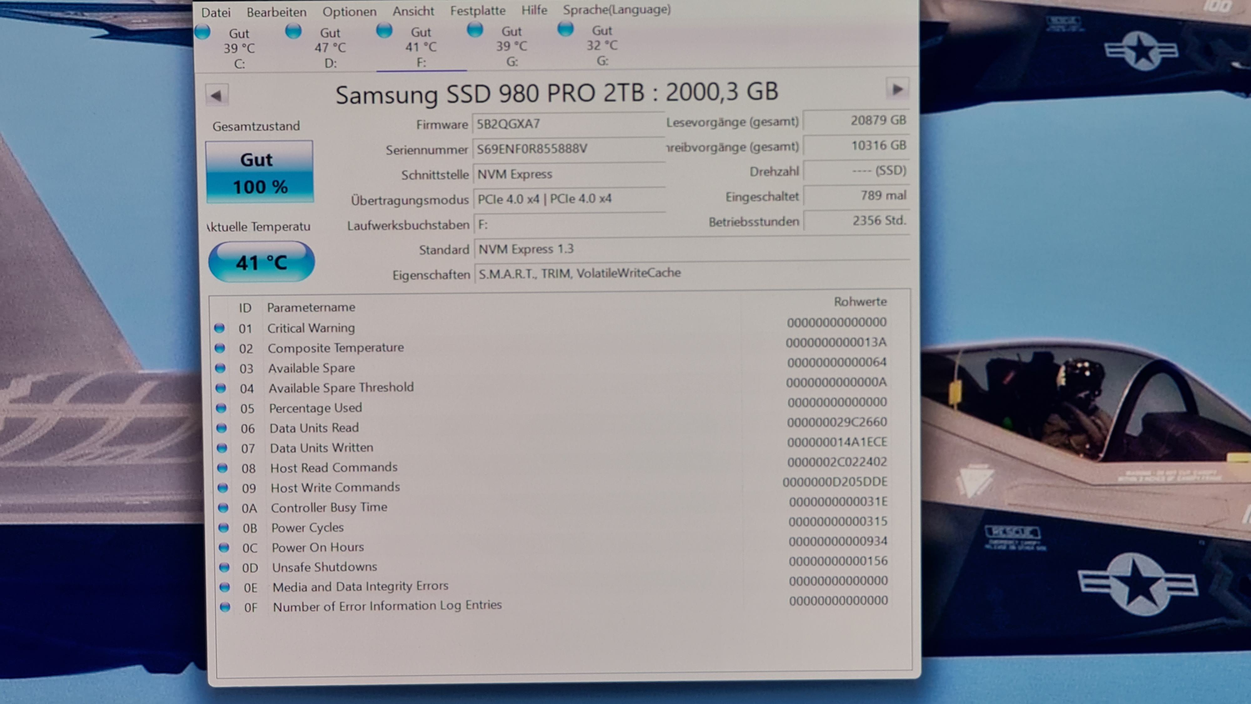Click status orb of 39 °C G: drive

point(475,30)
